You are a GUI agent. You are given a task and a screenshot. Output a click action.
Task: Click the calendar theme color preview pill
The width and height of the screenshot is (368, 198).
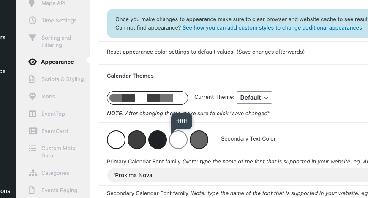coord(147,98)
